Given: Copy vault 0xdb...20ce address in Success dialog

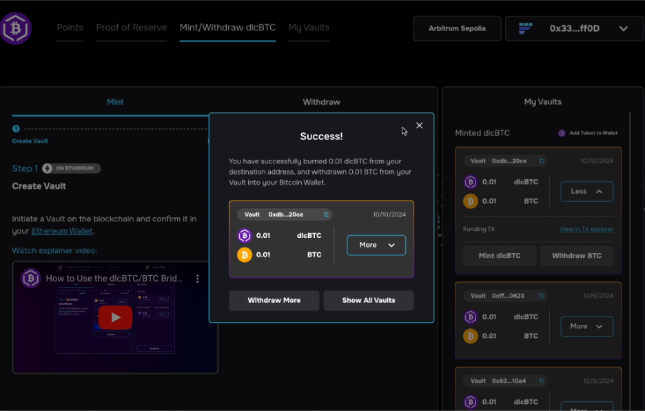Looking at the screenshot, I should [326, 214].
